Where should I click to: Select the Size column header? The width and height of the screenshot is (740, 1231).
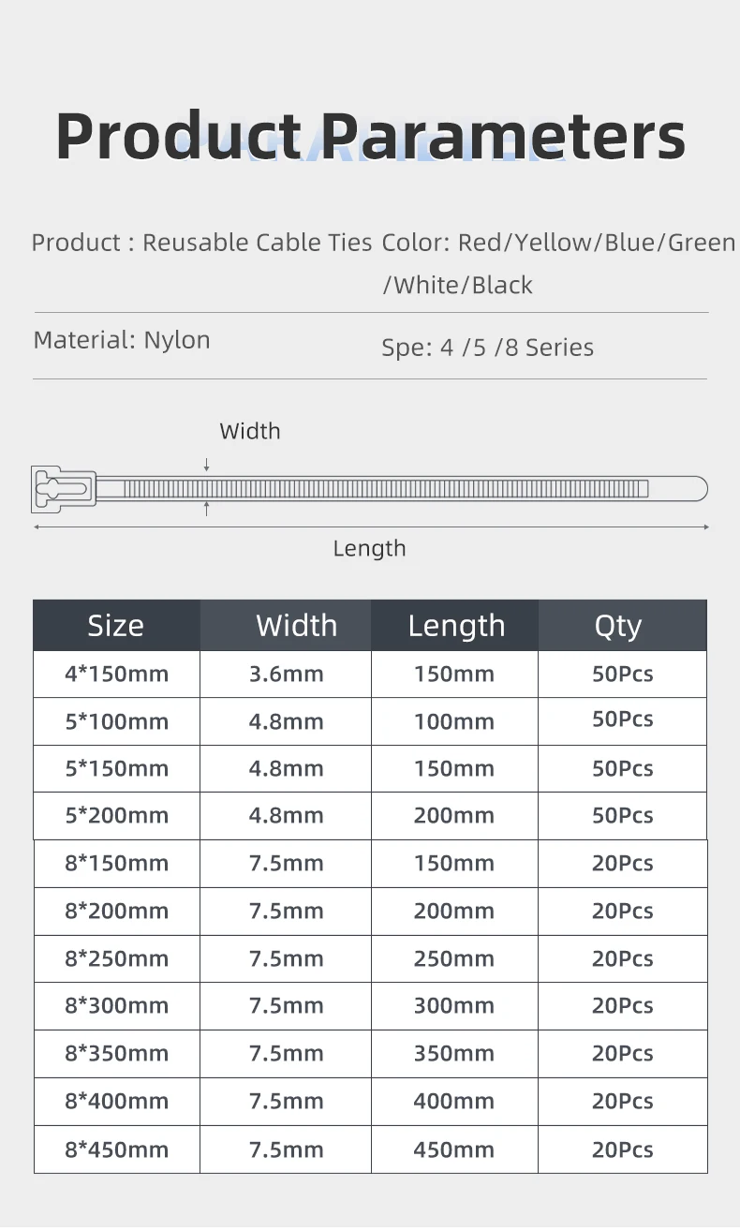tap(116, 625)
